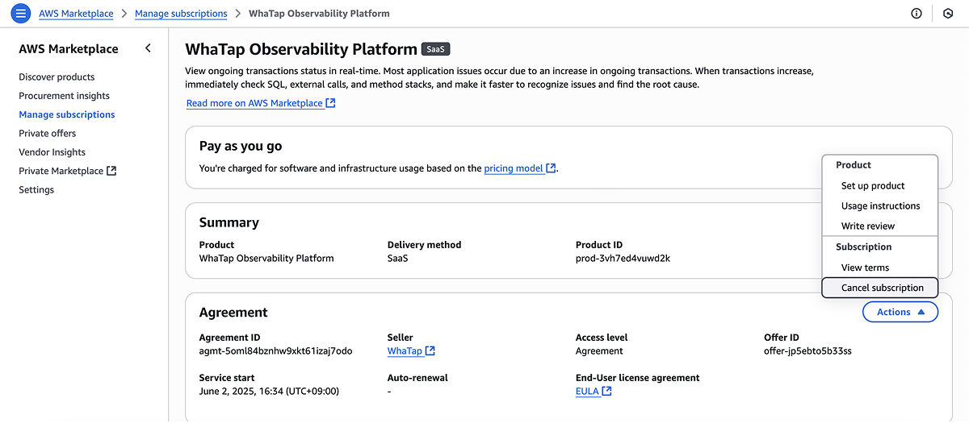Open Procurement insights in sidebar
969x423 pixels.
click(64, 96)
